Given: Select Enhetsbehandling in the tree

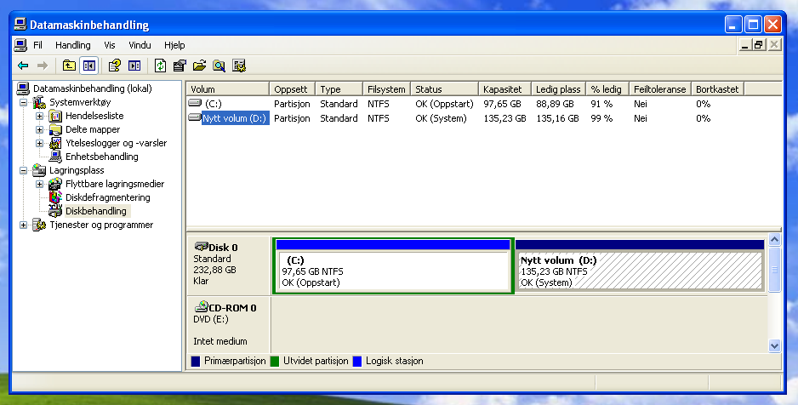Looking at the screenshot, I should pyautogui.click(x=102, y=157).
